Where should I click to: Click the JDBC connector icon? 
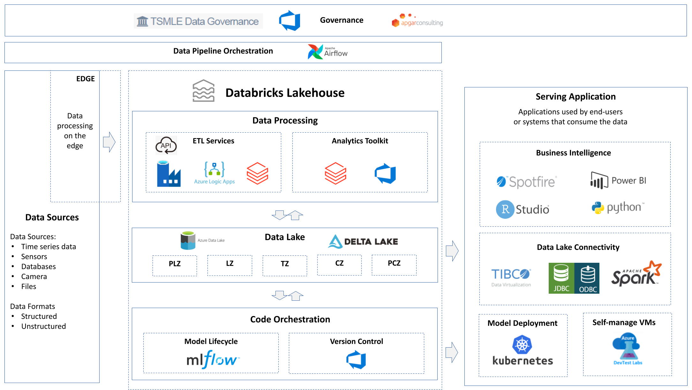(561, 278)
